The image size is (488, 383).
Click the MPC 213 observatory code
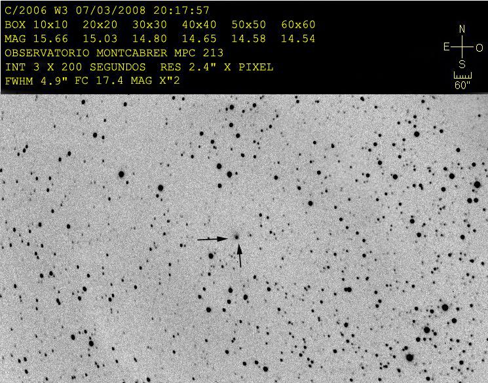tap(199, 53)
